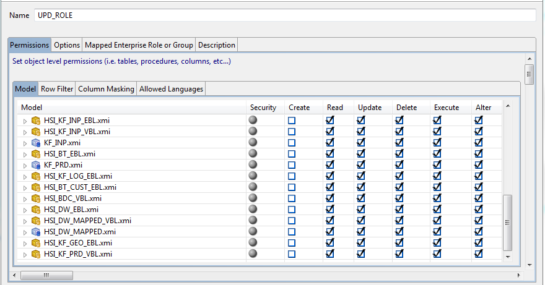
Task: Click the HSI_KF_INP_EBL.xmi model icon
Action: click(x=36, y=121)
